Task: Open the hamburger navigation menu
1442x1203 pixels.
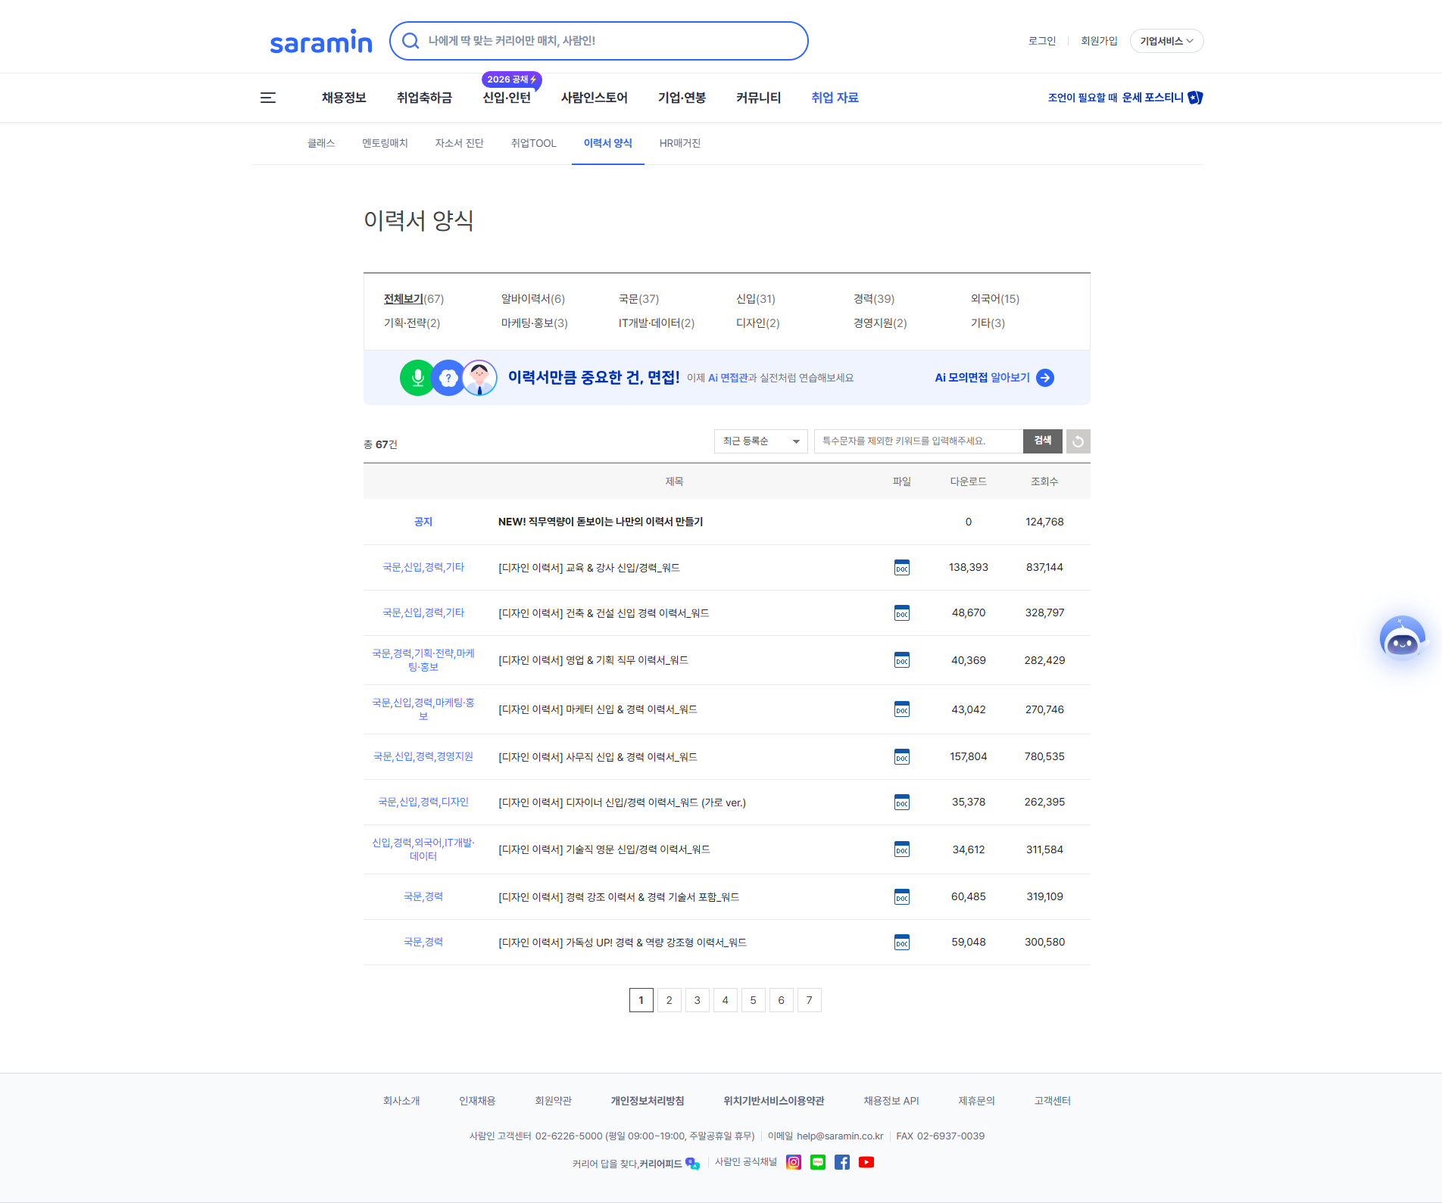Action: pyautogui.click(x=267, y=98)
